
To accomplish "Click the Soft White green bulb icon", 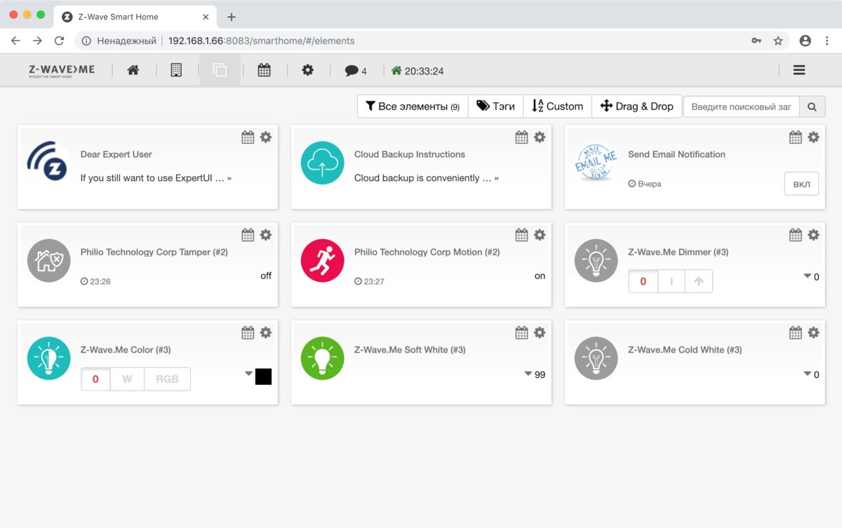I will coord(322,358).
